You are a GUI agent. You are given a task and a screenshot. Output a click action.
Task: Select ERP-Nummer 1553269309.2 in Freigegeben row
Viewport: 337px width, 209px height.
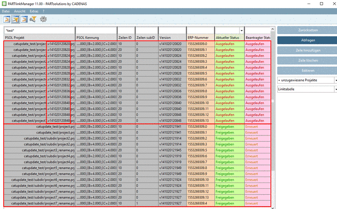tap(200, 139)
